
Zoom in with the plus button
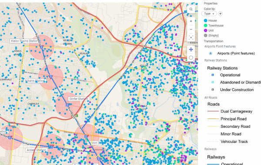[191, 21]
